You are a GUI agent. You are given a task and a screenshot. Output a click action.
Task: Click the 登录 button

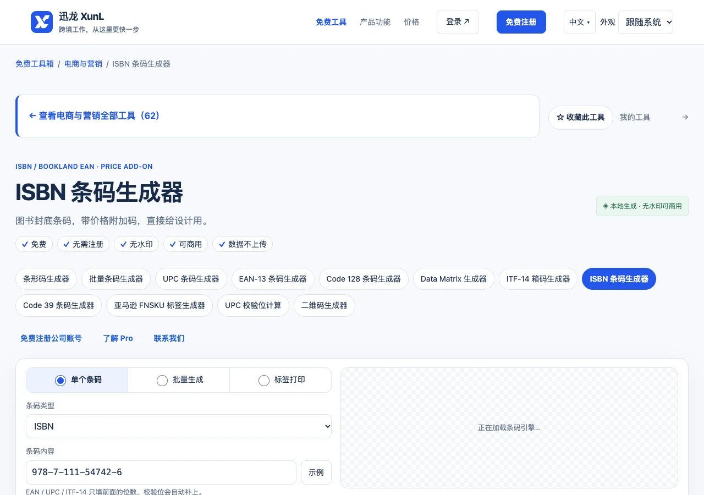458,22
